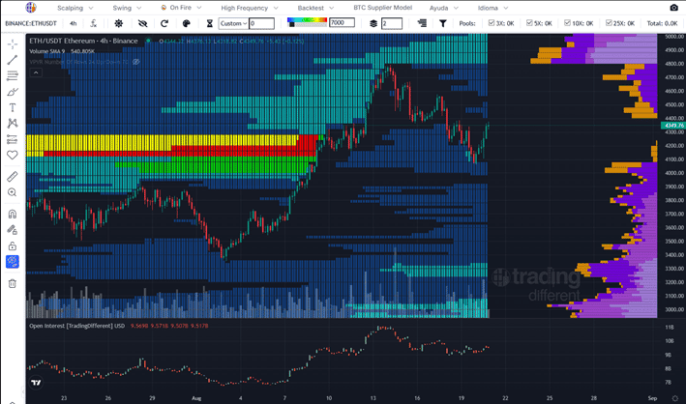Select the brush drawing tool
Screen dimensions: 686x404
pyautogui.click(x=13, y=92)
